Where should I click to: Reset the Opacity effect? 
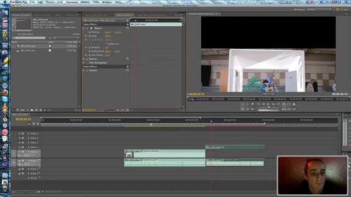point(127,59)
